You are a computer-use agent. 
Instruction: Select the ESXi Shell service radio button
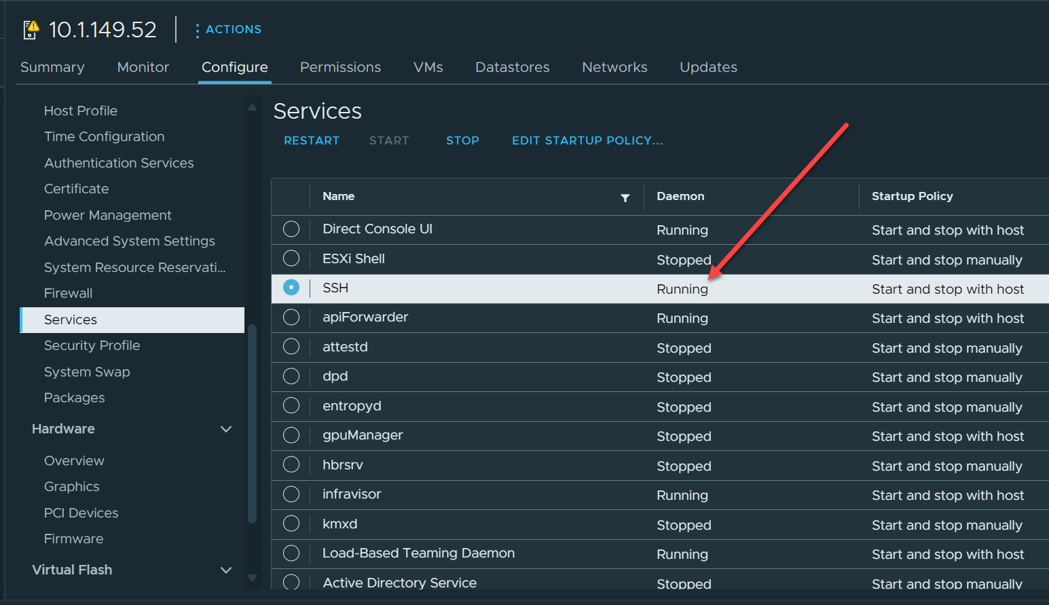coord(291,258)
